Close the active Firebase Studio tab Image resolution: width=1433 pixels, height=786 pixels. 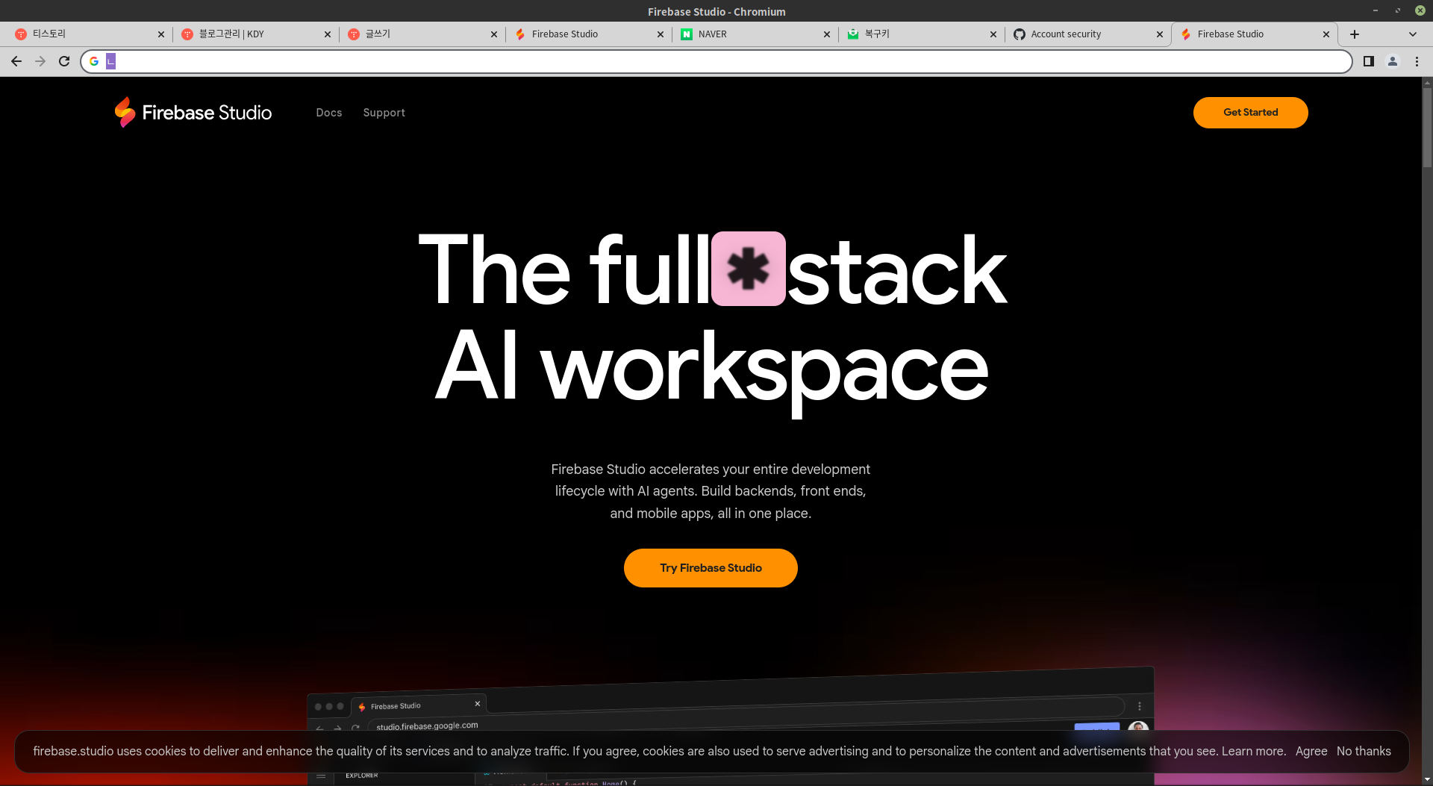1326,34
